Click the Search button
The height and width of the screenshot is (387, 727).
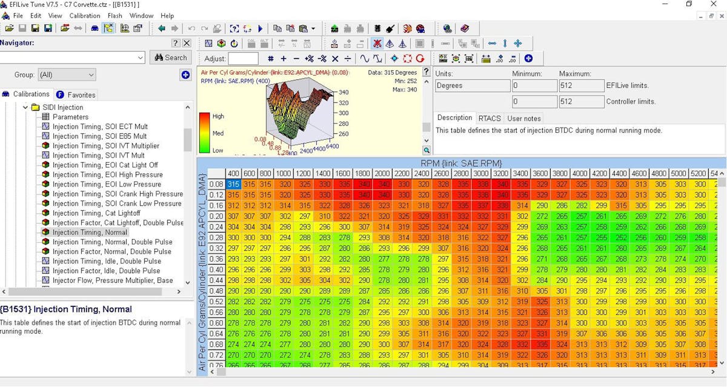(x=170, y=58)
